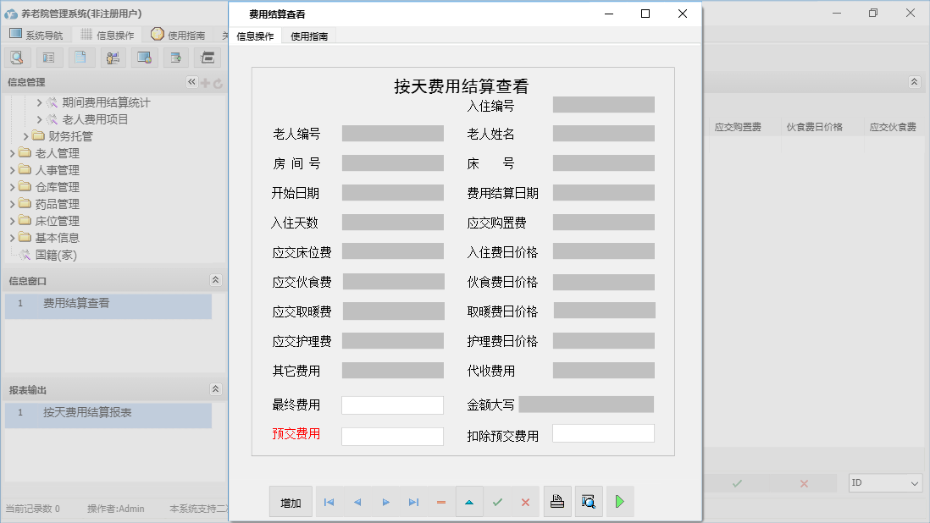The height and width of the screenshot is (523, 930).
Task: Navigate to the first record
Action: pyautogui.click(x=329, y=501)
